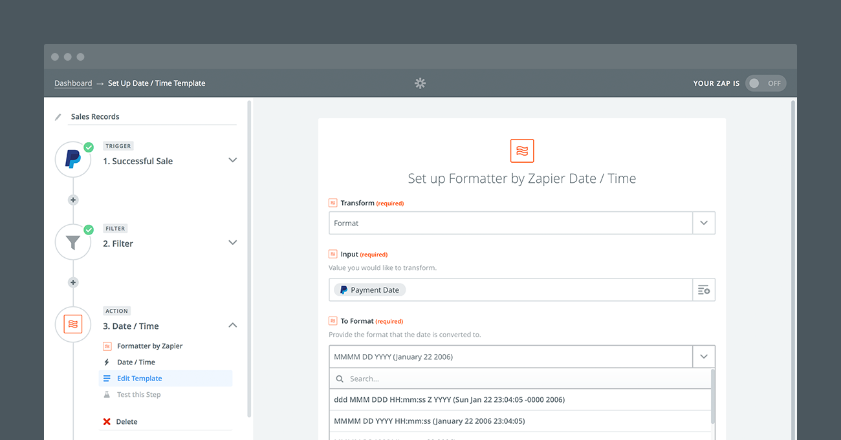Image resolution: width=841 pixels, height=440 pixels.
Task: Click the PayPal trigger step icon
Action: coord(73,159)
